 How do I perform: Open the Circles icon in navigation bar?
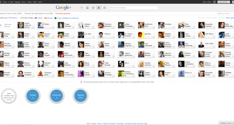[99, 7]
